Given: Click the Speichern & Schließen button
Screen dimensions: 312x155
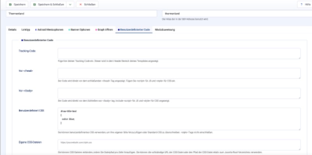Looking at the screenshot, I should pos(48,4).
